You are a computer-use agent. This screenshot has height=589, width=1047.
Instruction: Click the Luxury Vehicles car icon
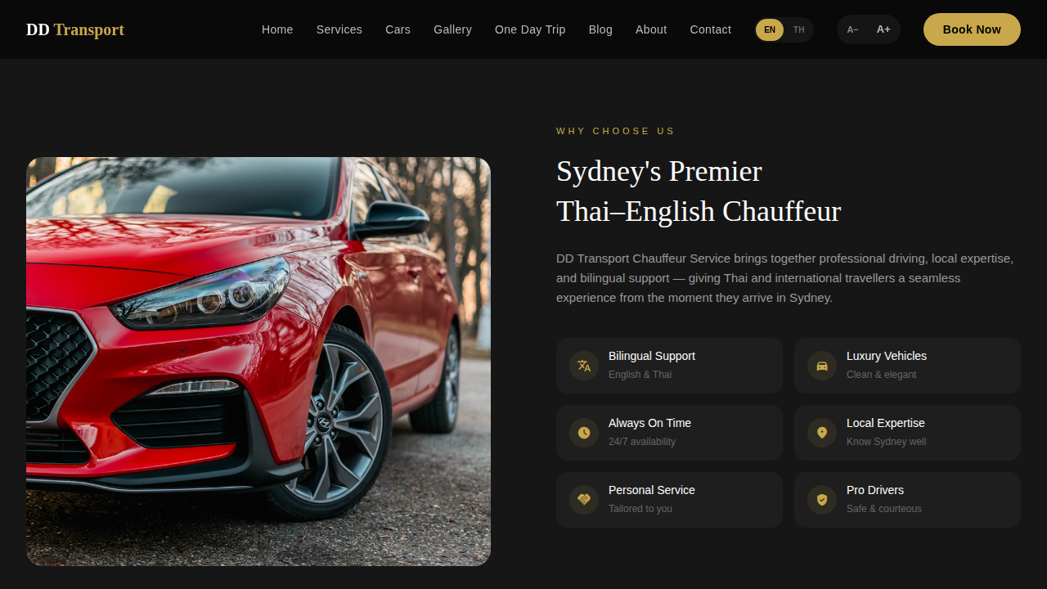(822, 366)
